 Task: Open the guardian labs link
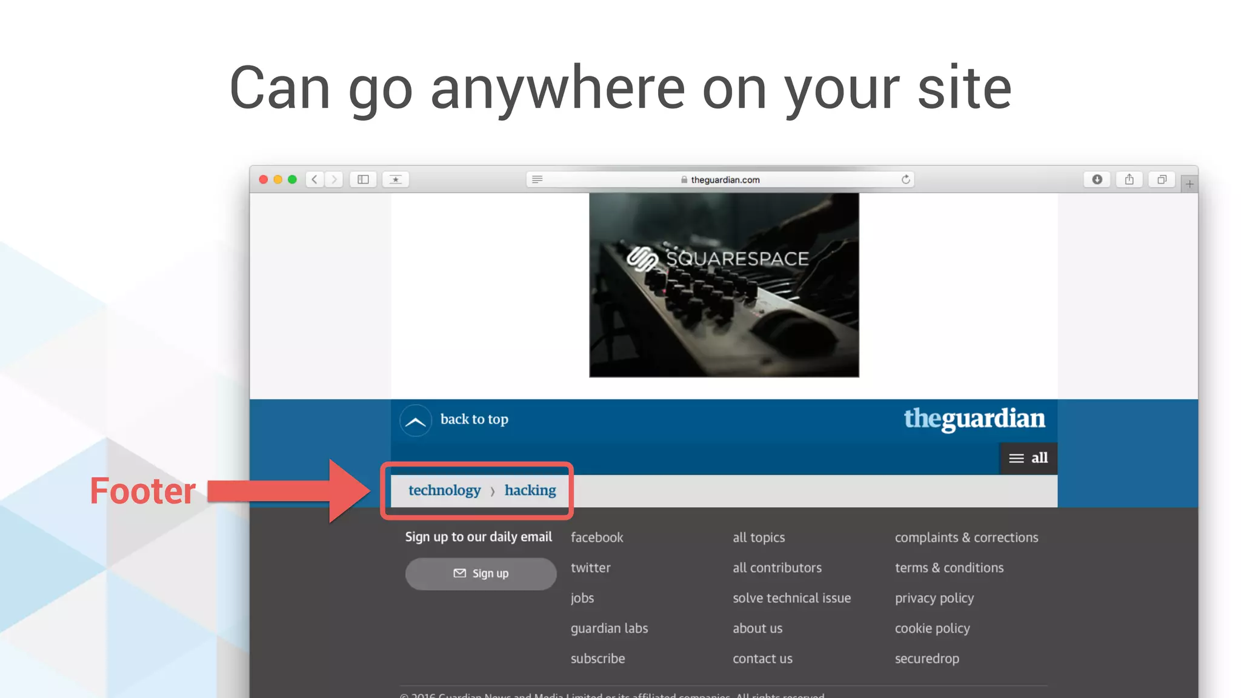point(609,628)
